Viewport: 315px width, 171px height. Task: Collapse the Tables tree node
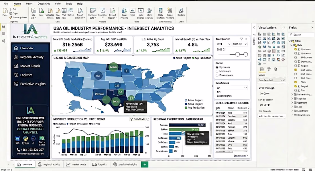tap(290, 41)
